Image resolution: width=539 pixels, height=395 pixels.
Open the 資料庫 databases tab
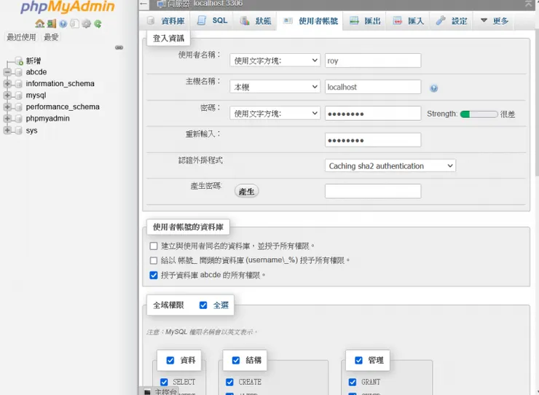pyautogui.click(x=166, y=21)
